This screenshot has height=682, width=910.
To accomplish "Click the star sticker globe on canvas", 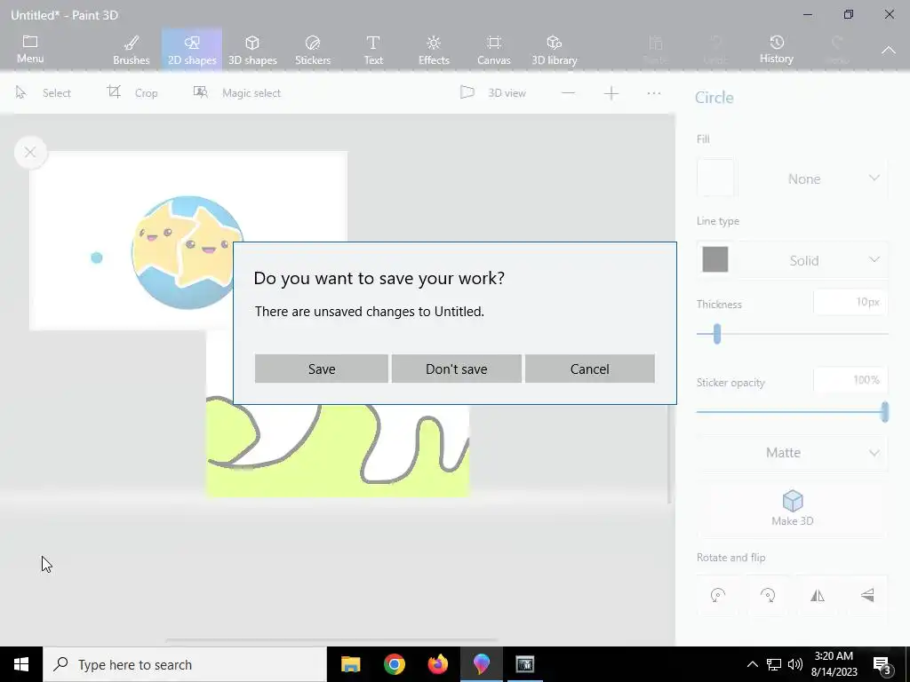I will (x=187, y=252).
